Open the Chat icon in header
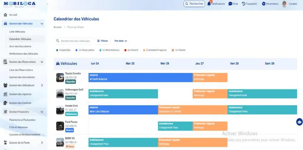This screenshot has height=150, width=303. tap(230, 4)
